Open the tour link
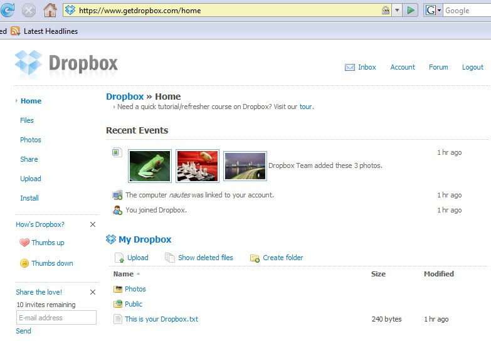This screenshot has width=491, height=356. (x=305, y=107)
